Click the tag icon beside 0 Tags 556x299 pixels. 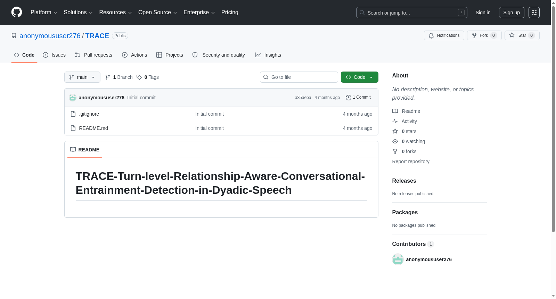coord(139,77)
